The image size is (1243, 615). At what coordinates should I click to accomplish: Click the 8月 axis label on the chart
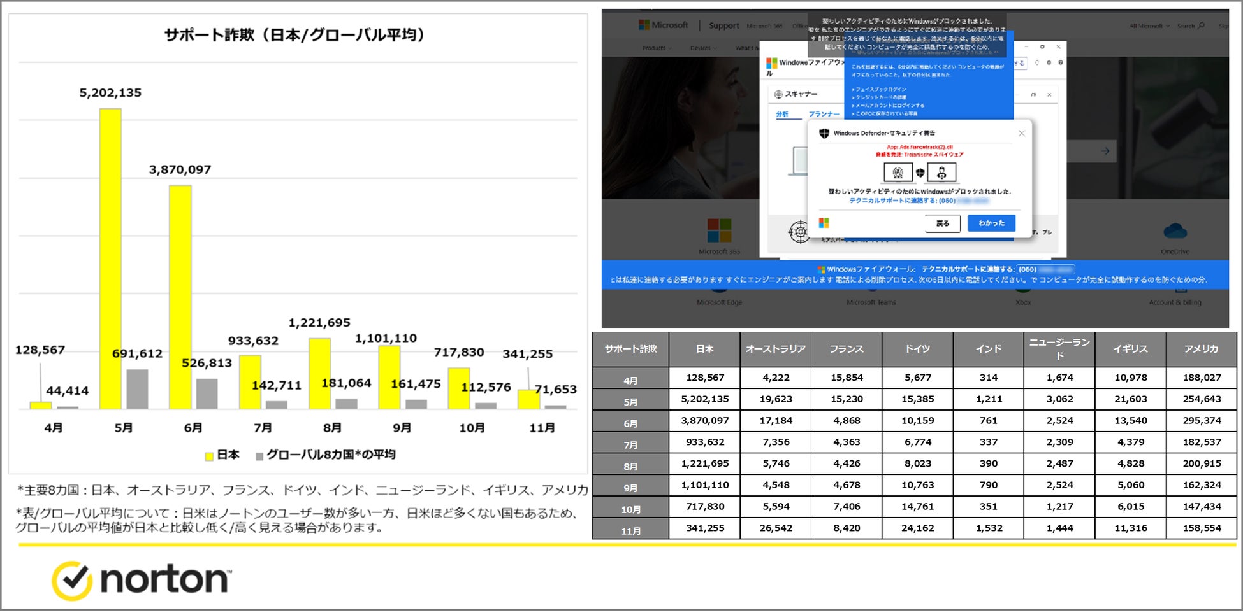click(332, 428)
